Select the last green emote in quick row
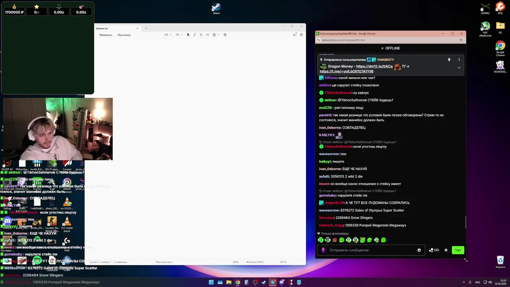The width and height of the screenshot is (510, 287). (383, 240)
